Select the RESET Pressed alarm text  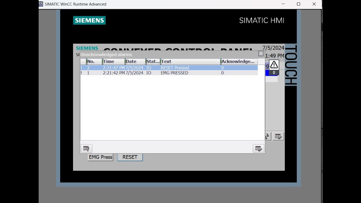coord(175,68)
